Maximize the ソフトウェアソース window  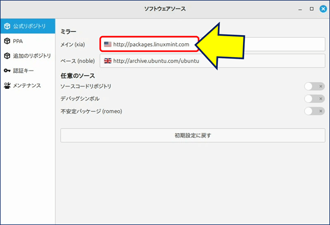point(312,9)
